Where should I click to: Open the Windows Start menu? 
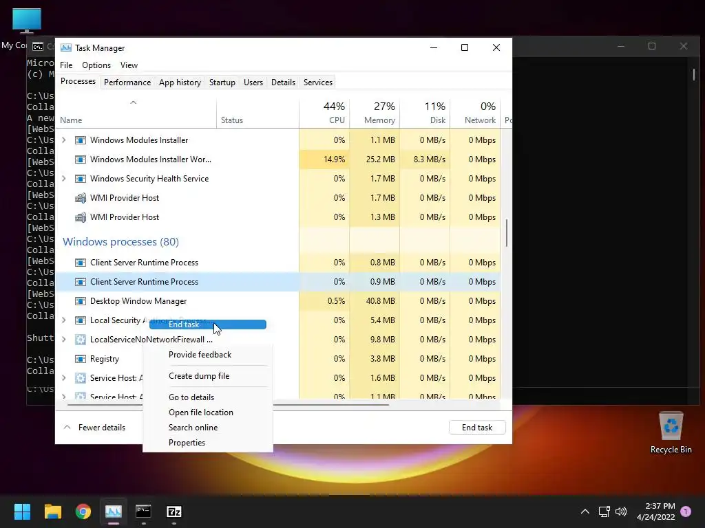(22, 511)
